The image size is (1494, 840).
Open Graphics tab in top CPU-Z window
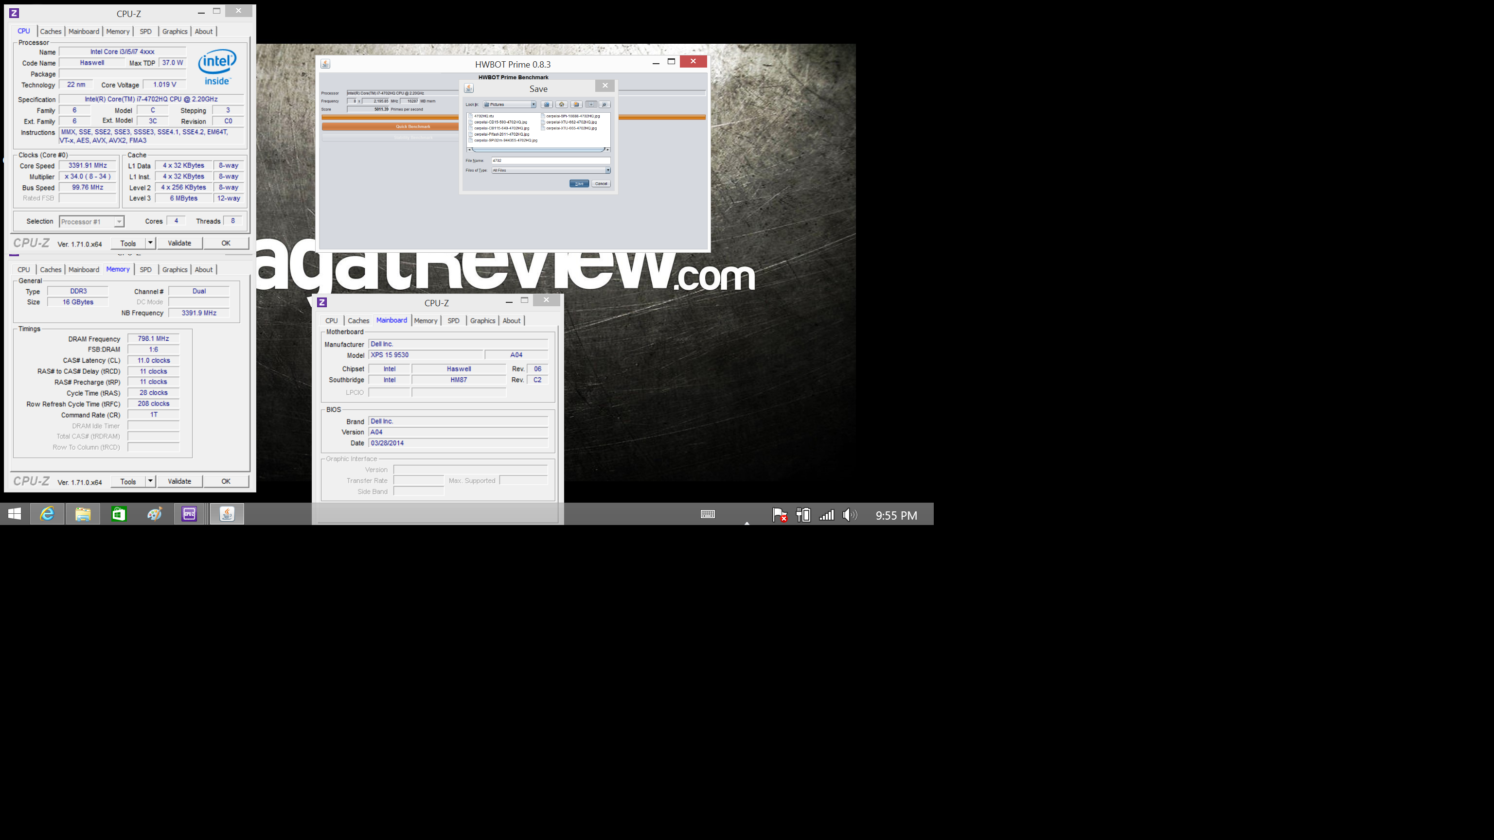(175, 31)
